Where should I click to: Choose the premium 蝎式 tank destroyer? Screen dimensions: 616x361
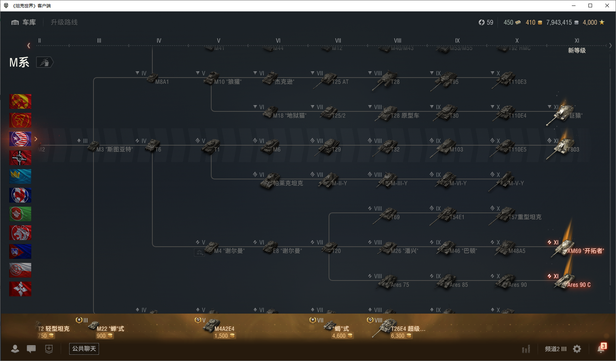tap(331, 328)
